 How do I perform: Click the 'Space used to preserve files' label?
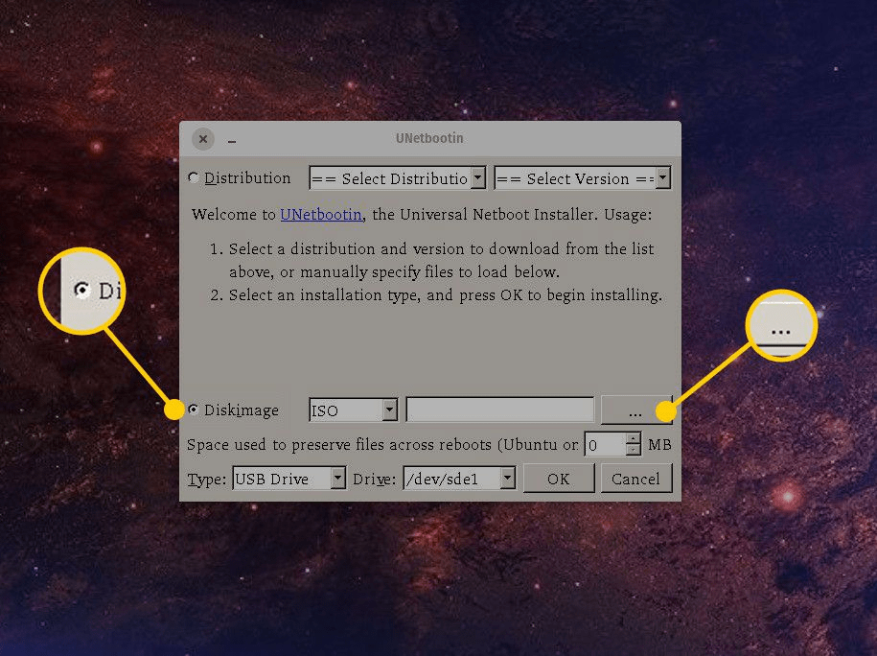coord(382,445)
